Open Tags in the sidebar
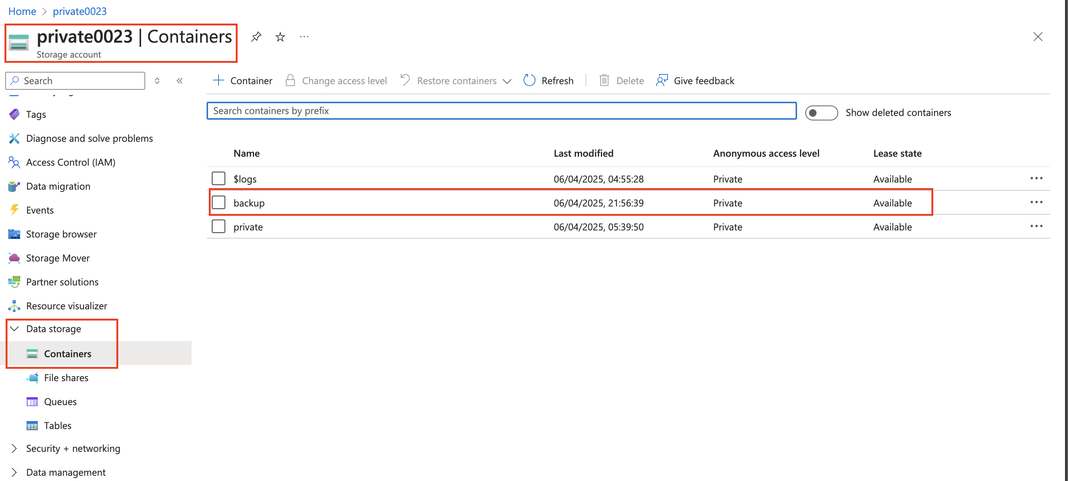Screen dimensions: 1068x481 36,114
